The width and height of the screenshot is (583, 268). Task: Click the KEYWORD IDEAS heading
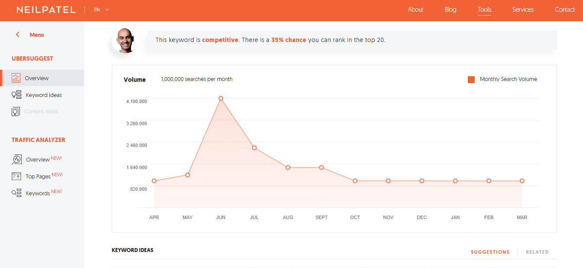[133, 250]
